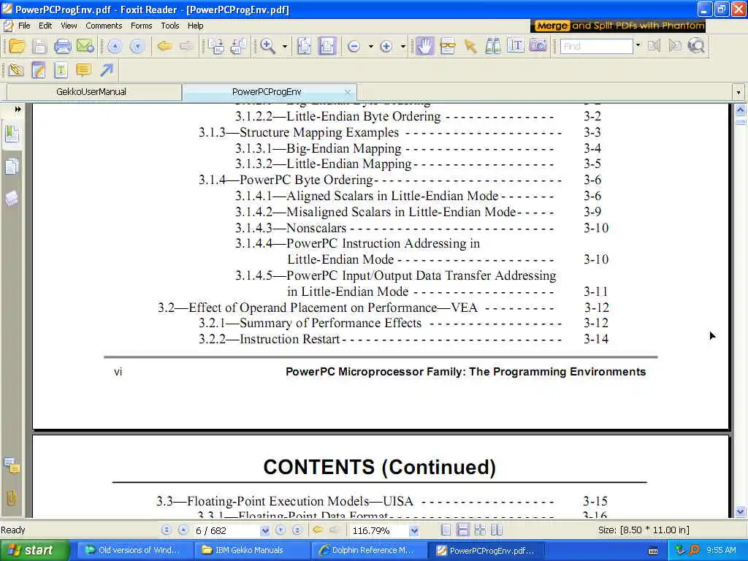Click previous view arrow in status bar
The height and width of the screenshot is (561, 748).
coord(318,530)
